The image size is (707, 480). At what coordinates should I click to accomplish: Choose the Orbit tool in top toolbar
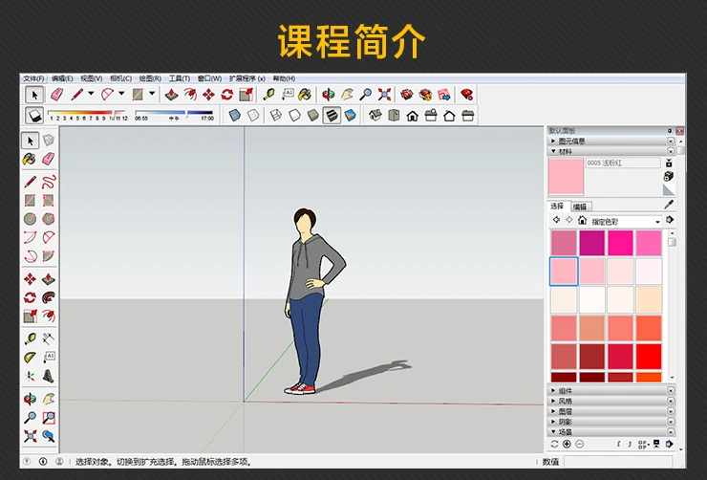(x=329, y=95)
